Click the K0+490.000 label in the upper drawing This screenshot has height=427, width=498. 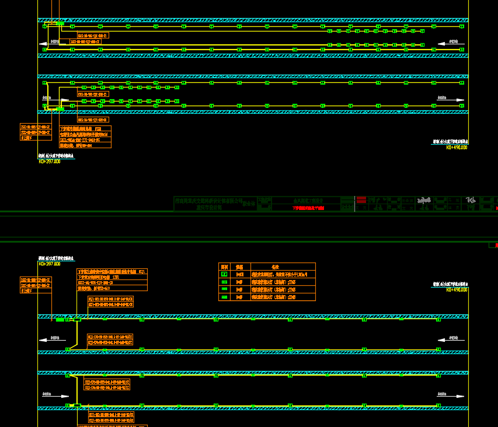click(457, 148)
